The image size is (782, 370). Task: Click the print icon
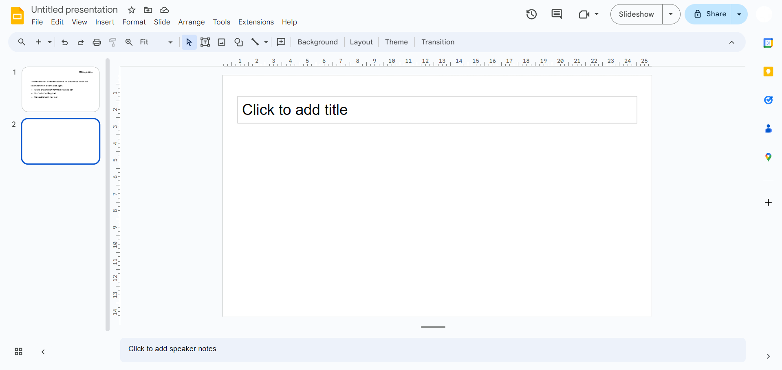point(97,42)
